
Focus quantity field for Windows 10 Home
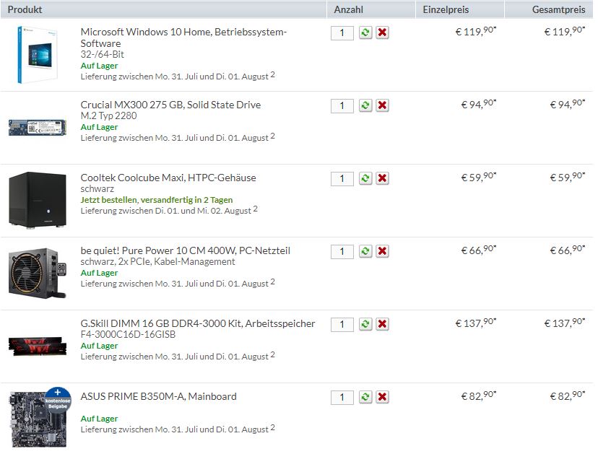342,32
